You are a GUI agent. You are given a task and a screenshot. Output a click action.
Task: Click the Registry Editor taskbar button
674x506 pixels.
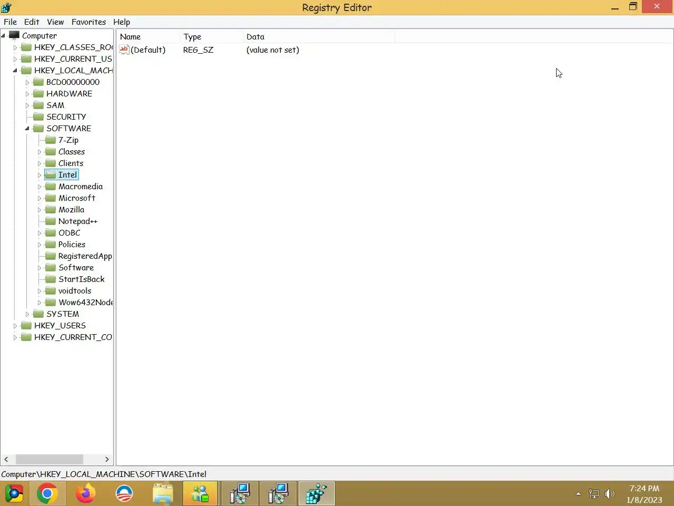[x=316, y=494]
